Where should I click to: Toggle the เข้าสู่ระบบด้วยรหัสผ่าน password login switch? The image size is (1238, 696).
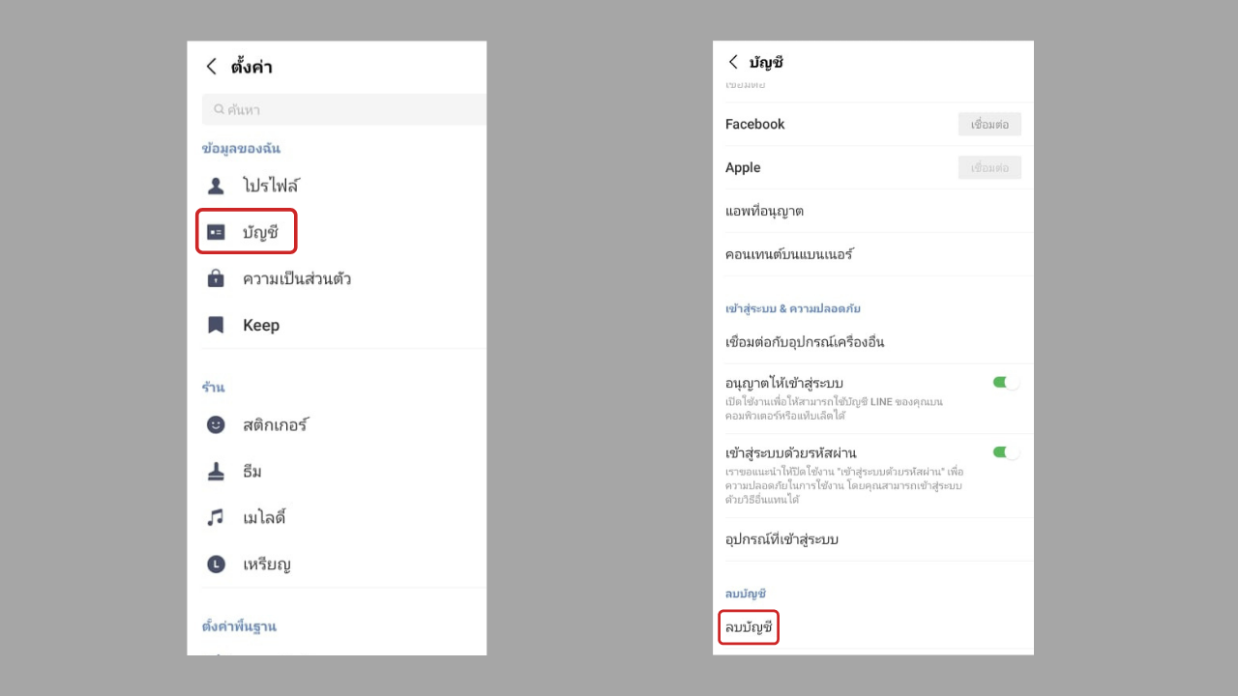tap(1006, 452)
